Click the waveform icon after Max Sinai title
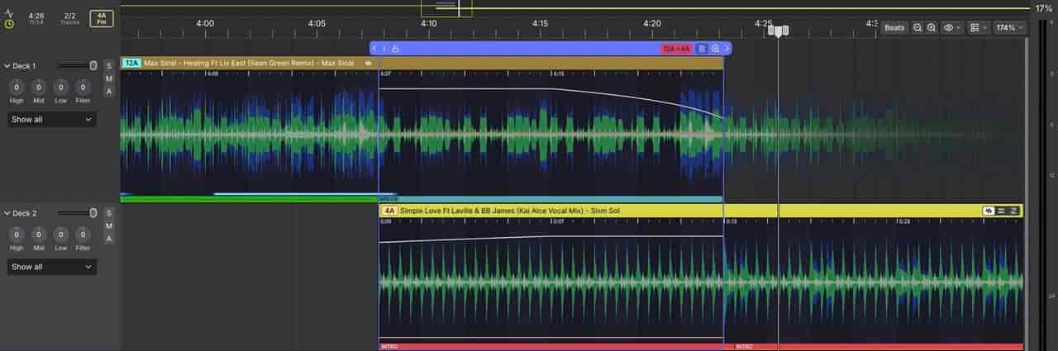 pos(367,63)
